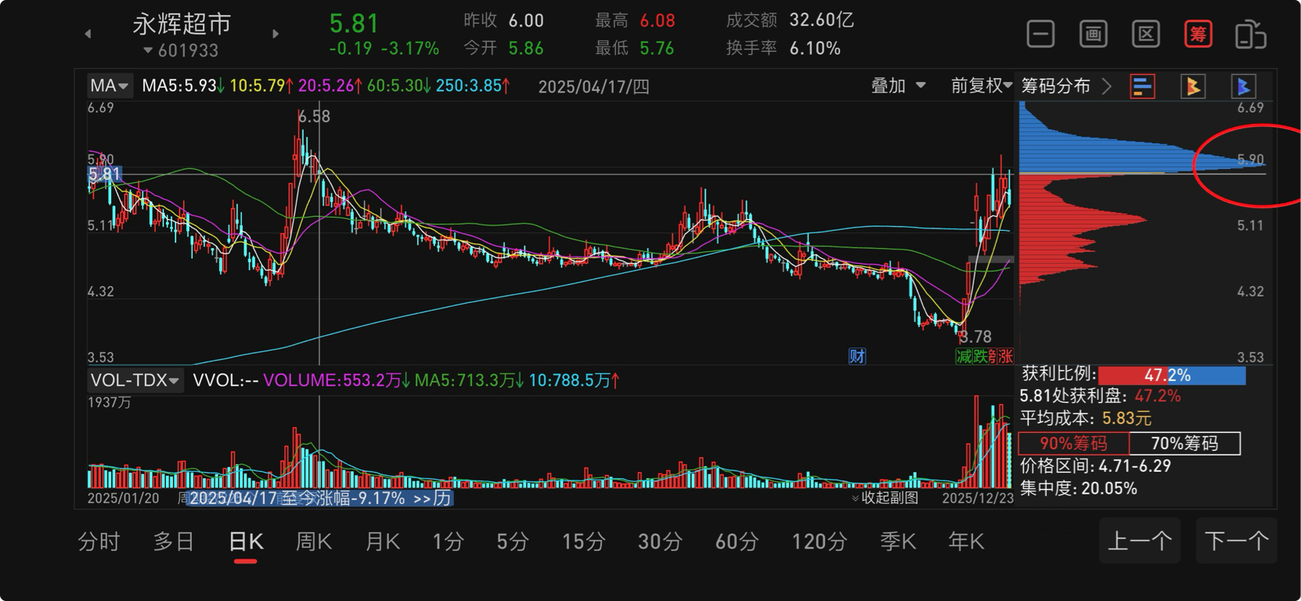Click the 下一个 next button
This screenshot has height=601, width=1301.
click(x=1237, y=541)
